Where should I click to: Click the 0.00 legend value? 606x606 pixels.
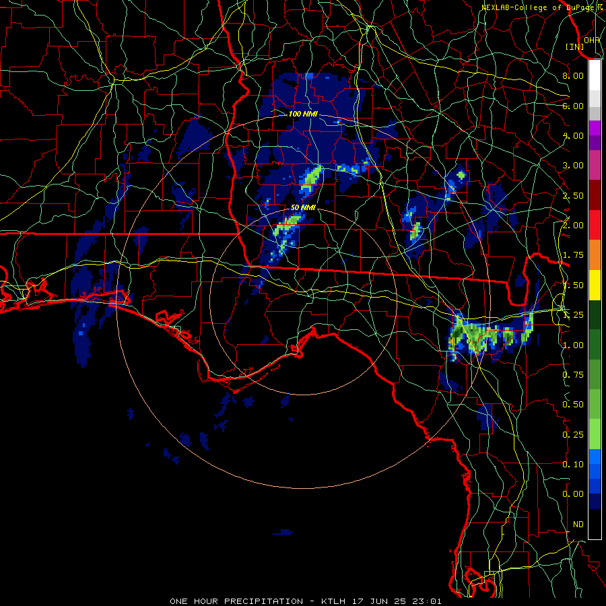click(573, 494)
